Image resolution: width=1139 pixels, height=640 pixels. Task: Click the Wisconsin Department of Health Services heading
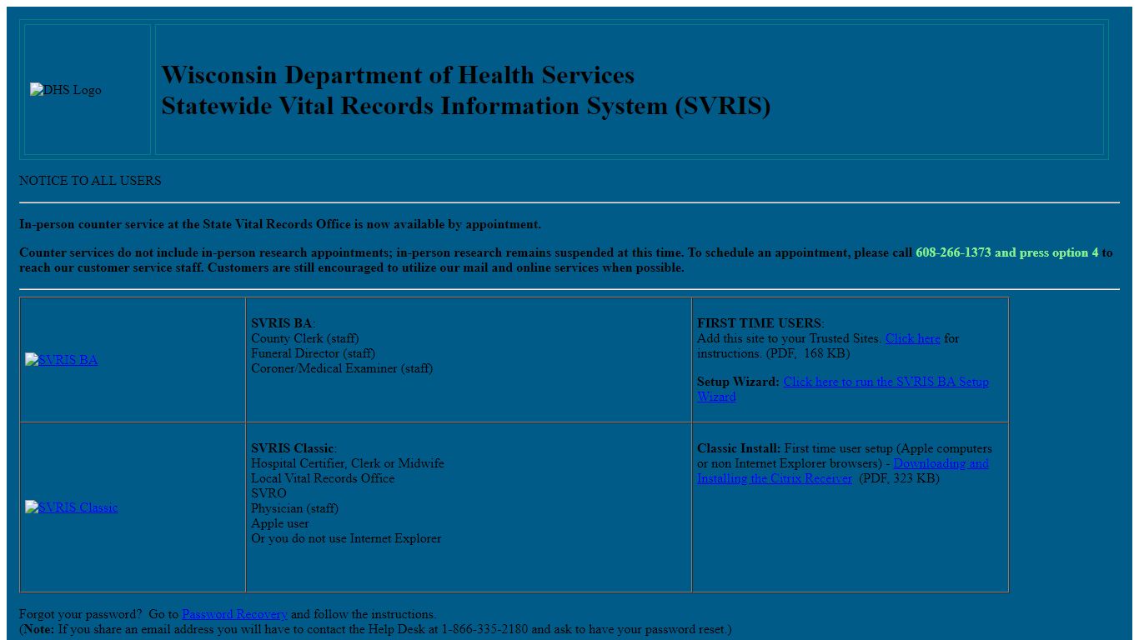(x=398, y=75)
